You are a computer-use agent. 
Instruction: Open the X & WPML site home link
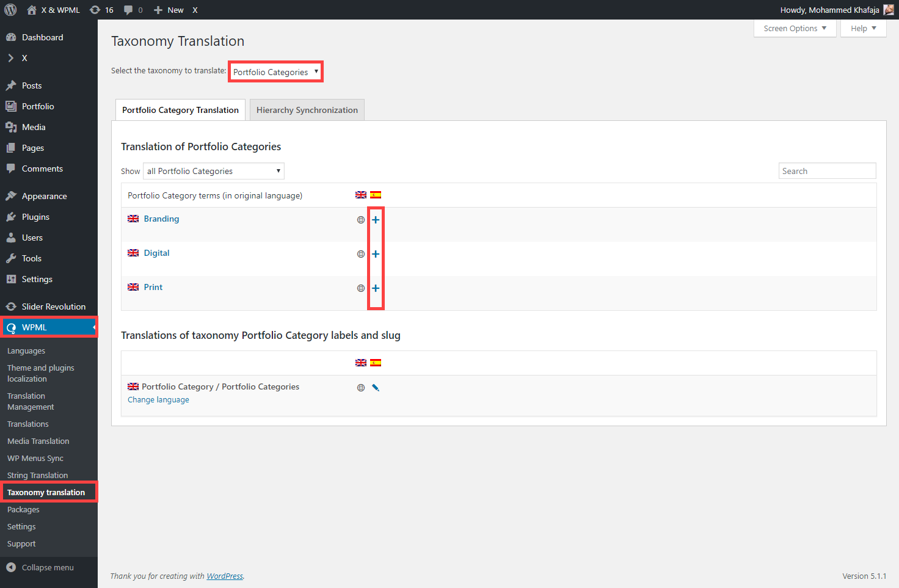pos(53,10)
